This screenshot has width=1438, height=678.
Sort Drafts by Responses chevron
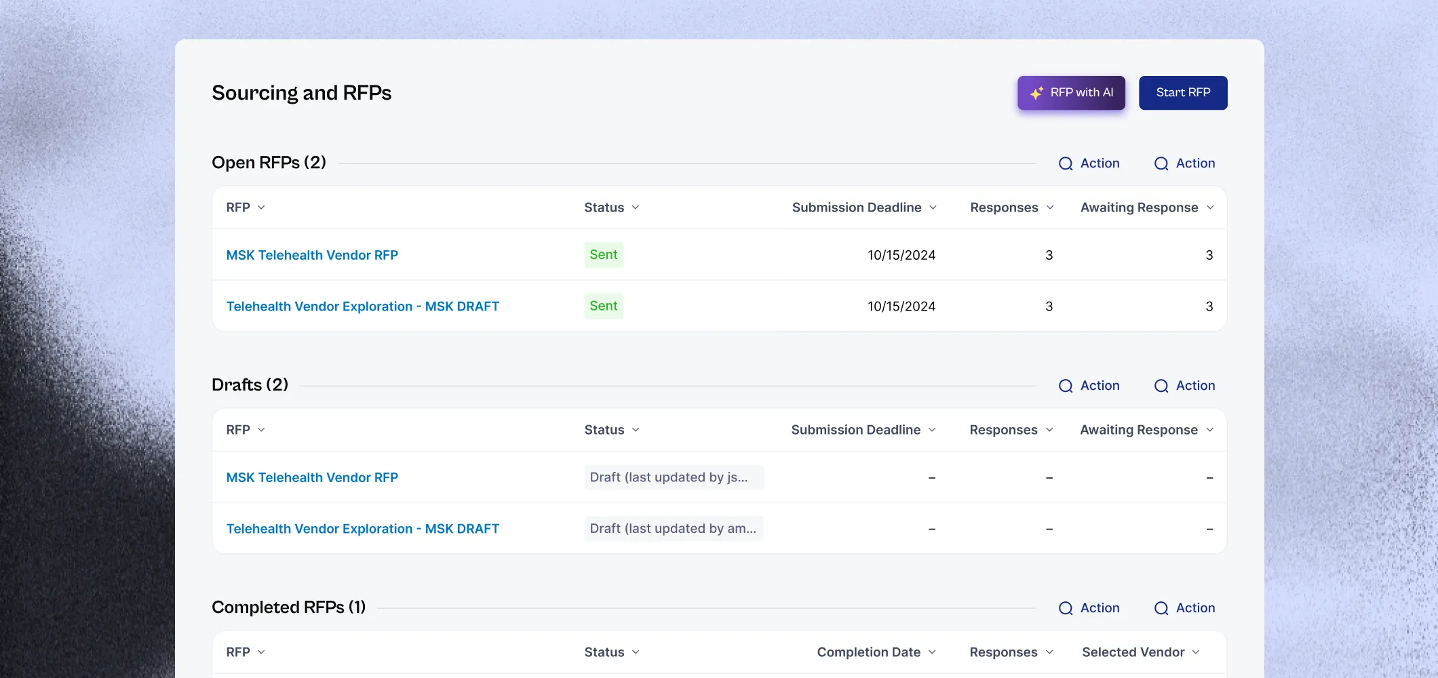(1049, 430)
